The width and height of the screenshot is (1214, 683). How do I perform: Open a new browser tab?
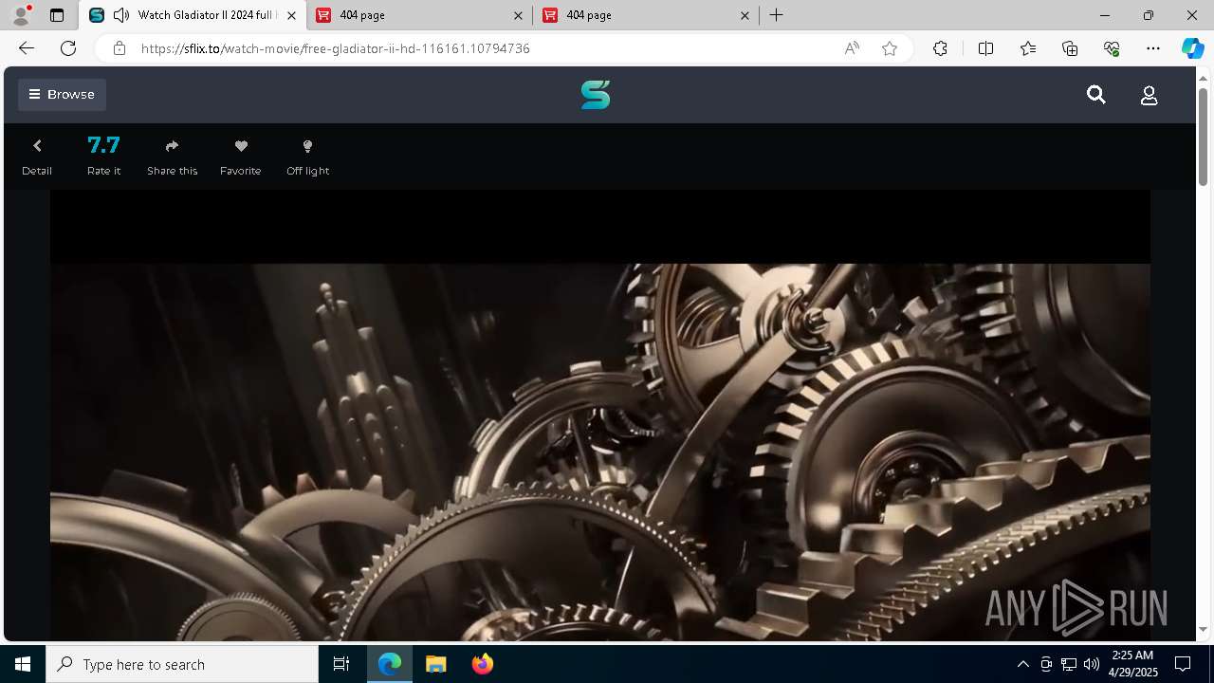(776, 15)
